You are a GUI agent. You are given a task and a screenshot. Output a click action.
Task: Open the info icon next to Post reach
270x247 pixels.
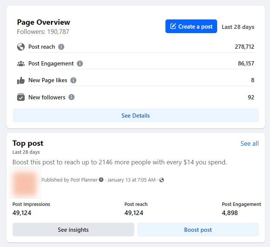(61, 47)
